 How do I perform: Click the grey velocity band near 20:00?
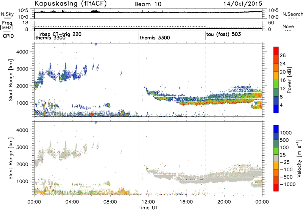224,177
